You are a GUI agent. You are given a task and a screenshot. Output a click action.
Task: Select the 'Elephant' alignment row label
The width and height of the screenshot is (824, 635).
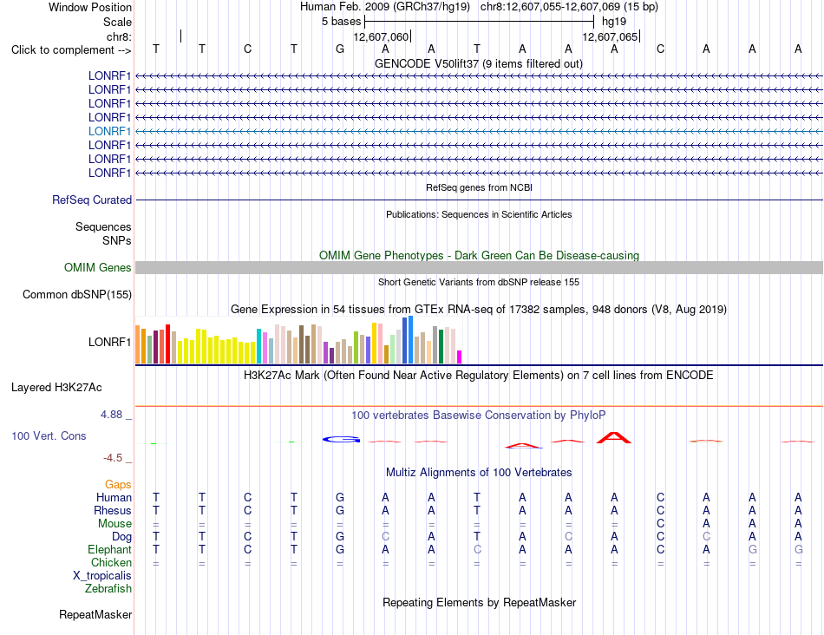(x=109, y=549)
